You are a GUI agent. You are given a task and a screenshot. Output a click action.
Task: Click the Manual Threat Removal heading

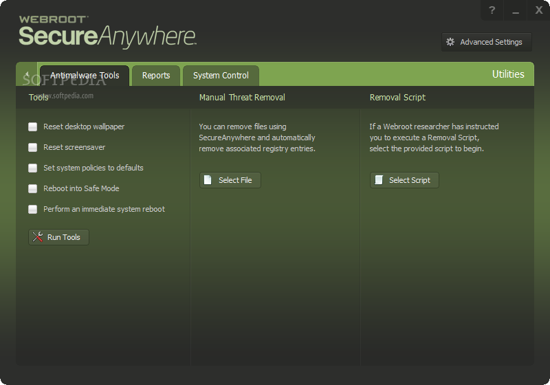pos(242,98)
